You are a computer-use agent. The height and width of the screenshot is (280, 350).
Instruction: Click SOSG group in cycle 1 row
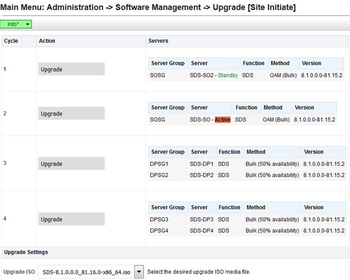(168, 75)
